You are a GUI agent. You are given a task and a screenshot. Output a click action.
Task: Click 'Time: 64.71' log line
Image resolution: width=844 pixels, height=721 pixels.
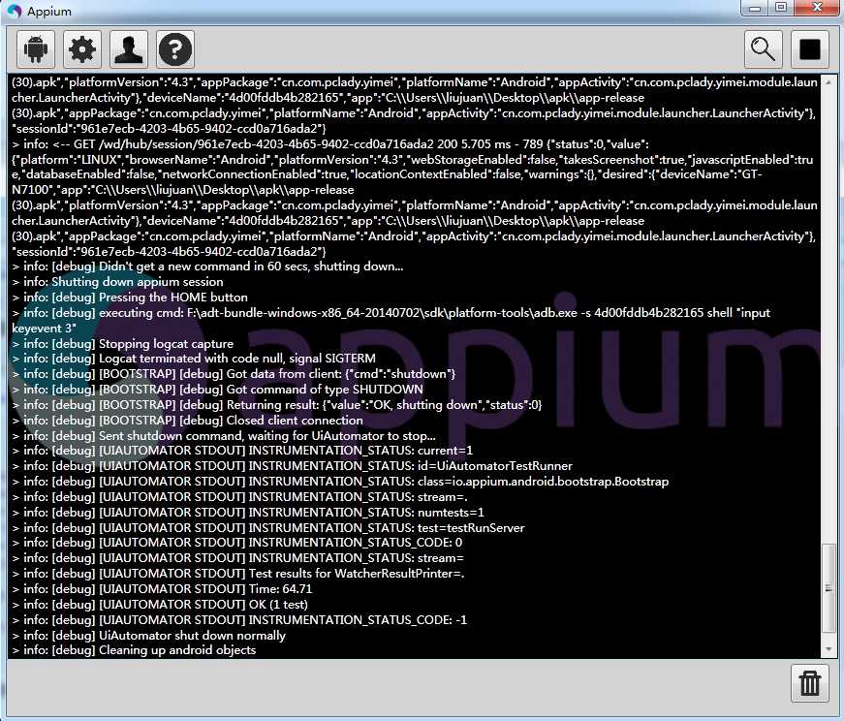162,589
